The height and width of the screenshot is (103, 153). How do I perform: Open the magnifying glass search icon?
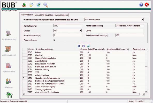[x=46, y=5]
